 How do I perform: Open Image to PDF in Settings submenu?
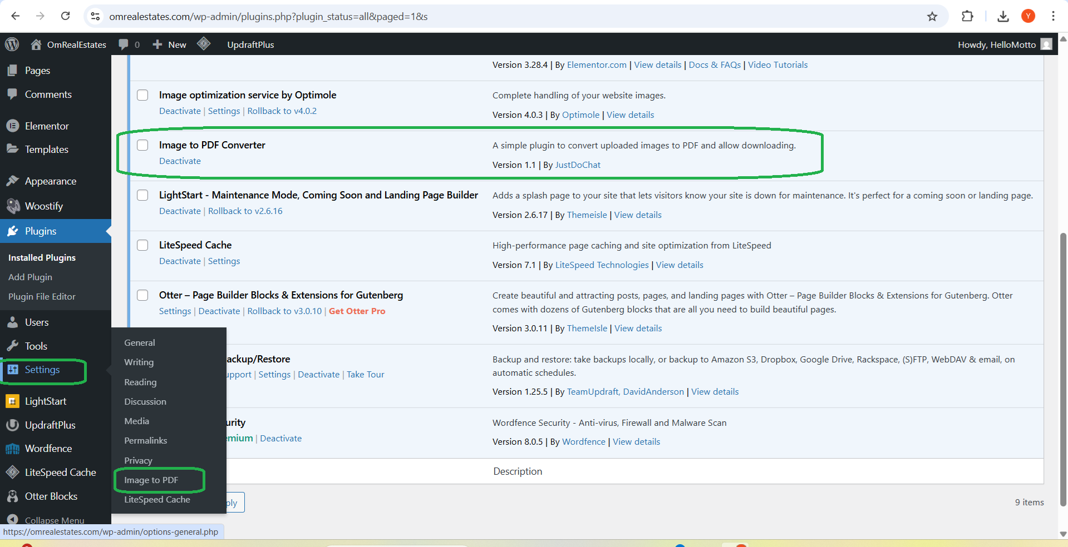click(x=151, y=480)
